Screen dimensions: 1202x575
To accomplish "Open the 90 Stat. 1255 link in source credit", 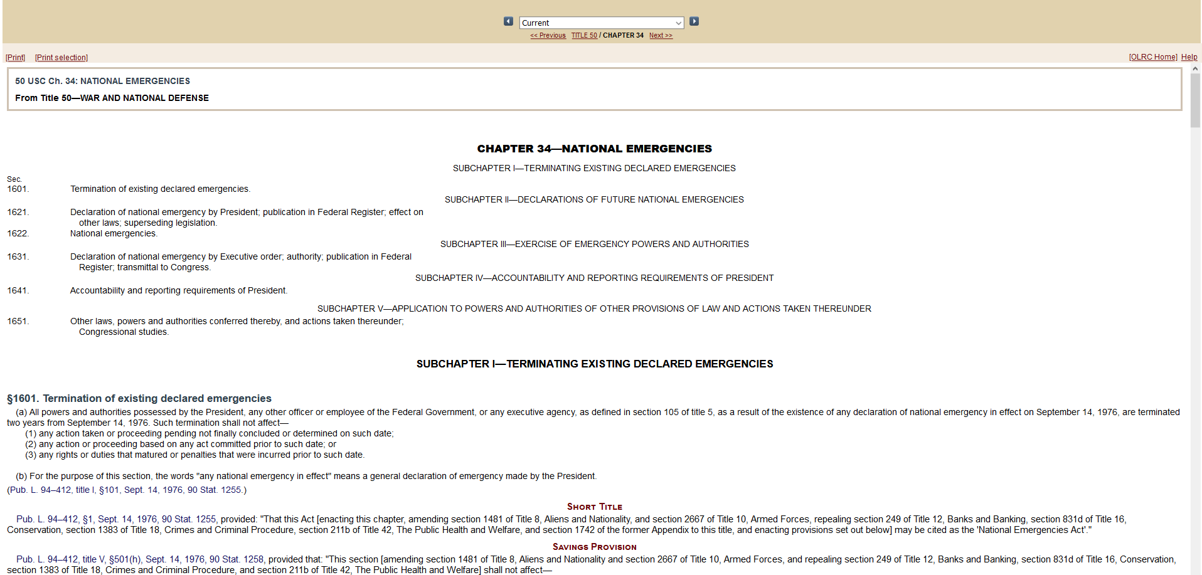I will (214, 490).
